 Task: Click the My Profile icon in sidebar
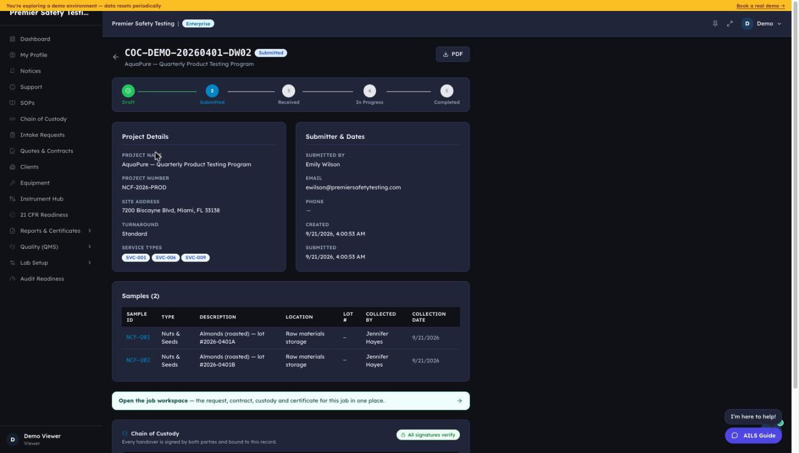(13, 55)
